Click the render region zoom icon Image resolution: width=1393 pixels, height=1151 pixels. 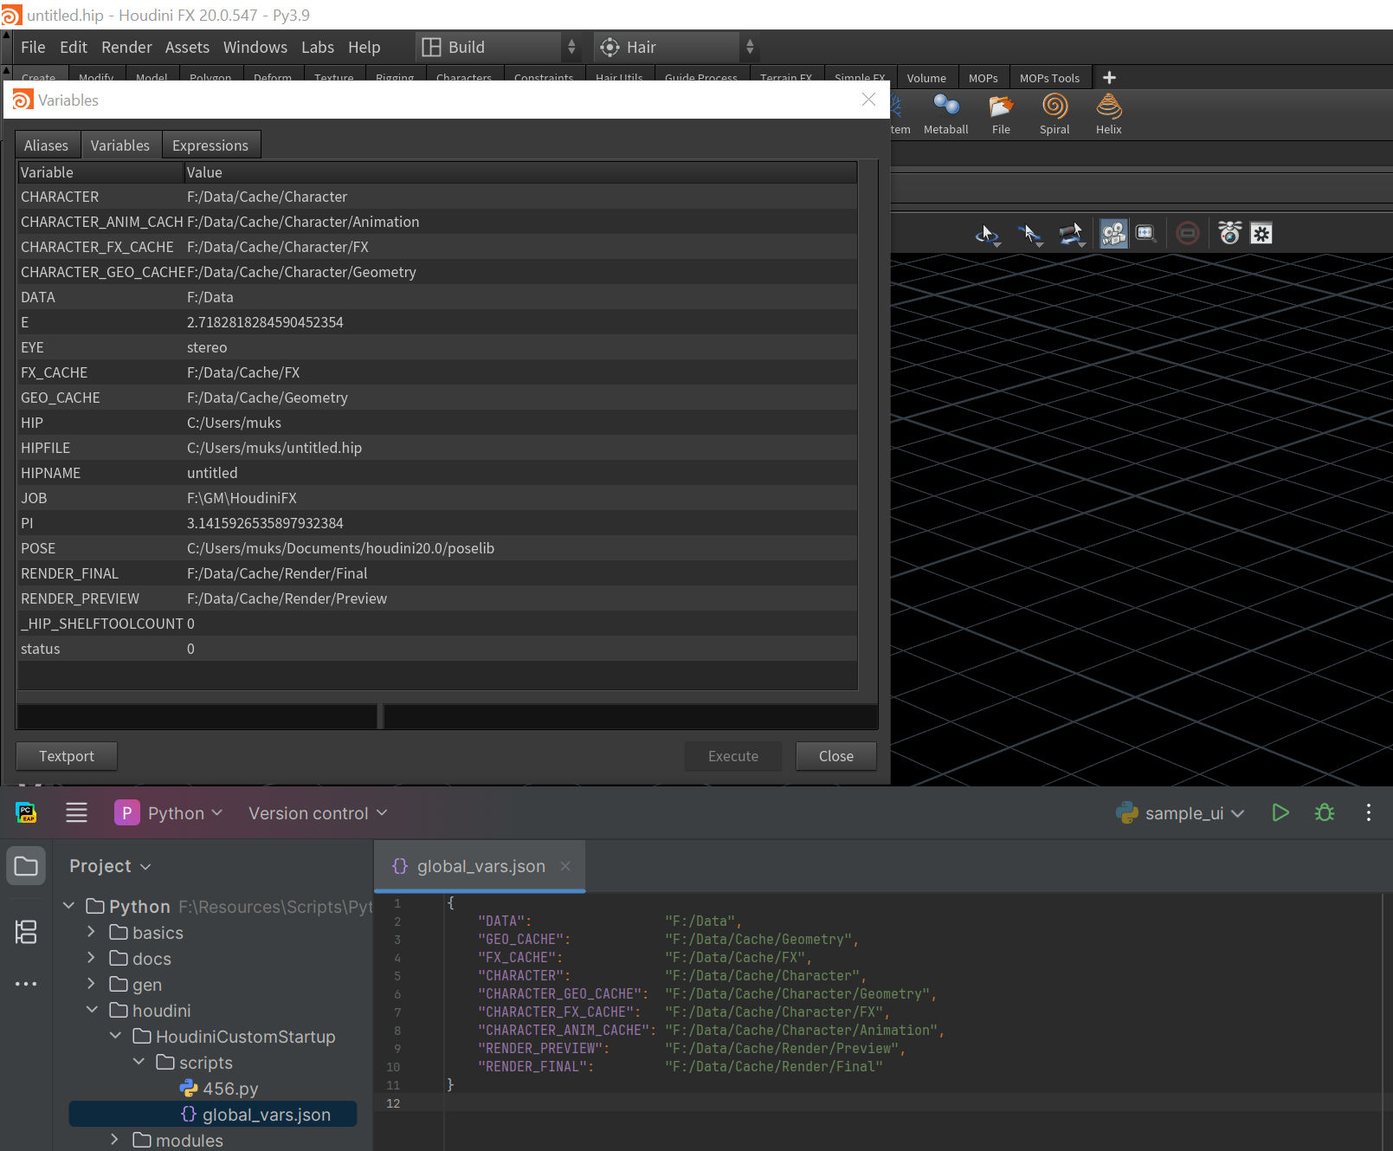point(1146,234)
